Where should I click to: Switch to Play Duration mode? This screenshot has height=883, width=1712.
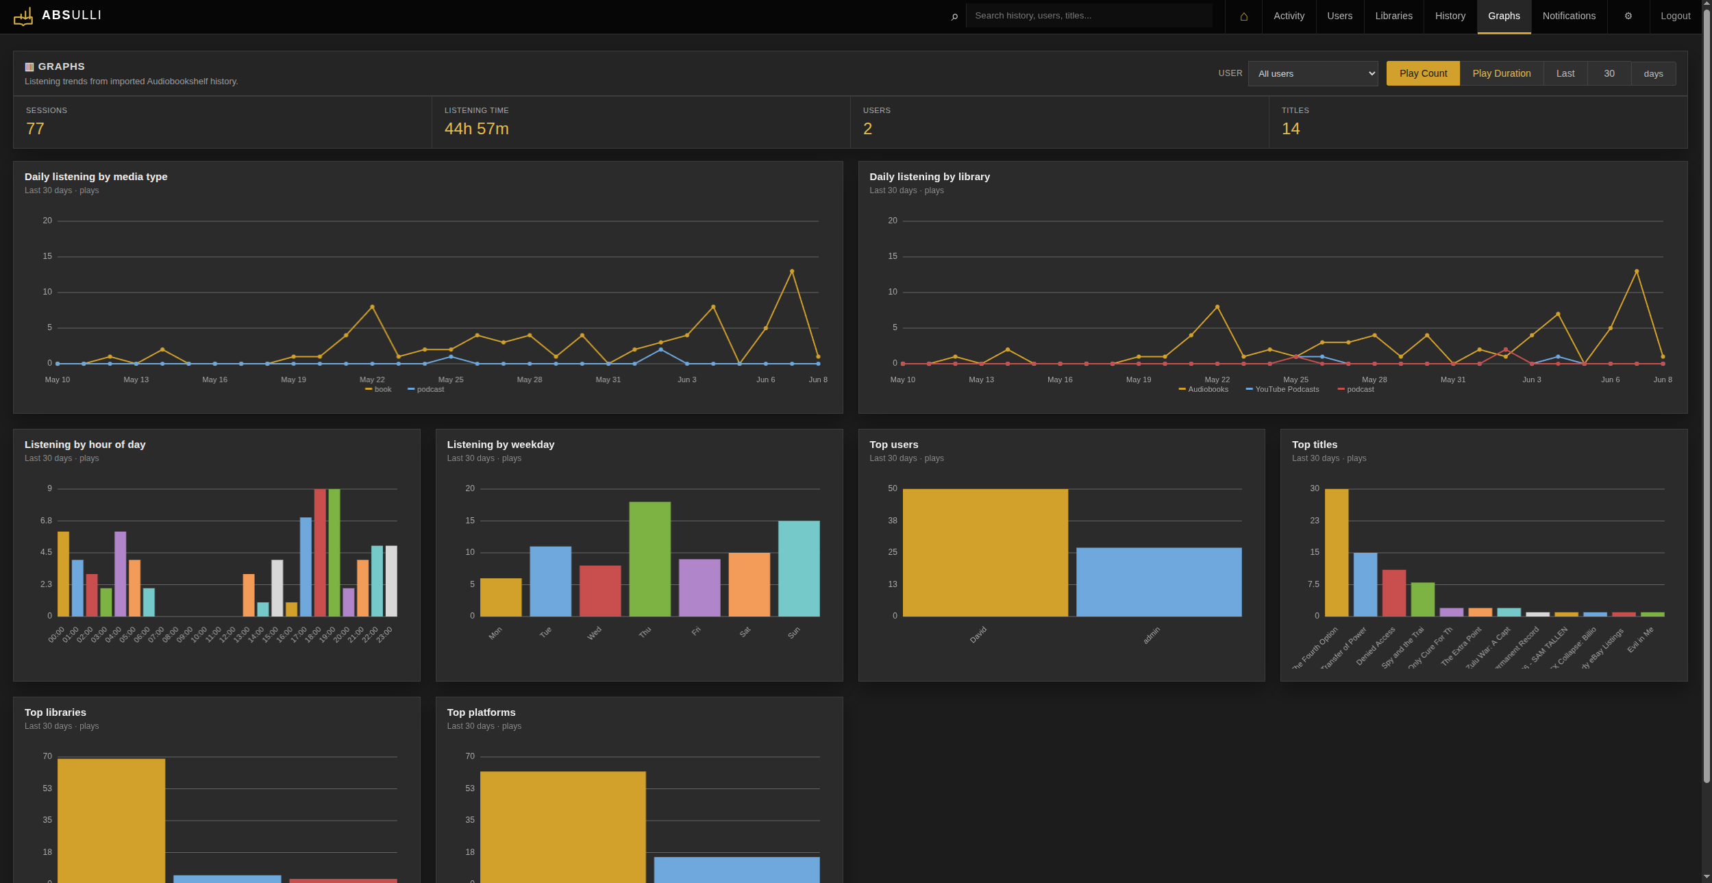click(x=1501, y=73)
